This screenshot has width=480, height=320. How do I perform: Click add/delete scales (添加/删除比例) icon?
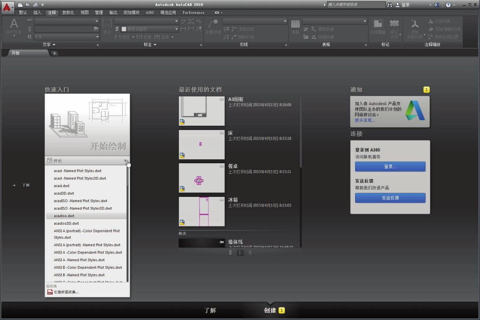[431, 29]
